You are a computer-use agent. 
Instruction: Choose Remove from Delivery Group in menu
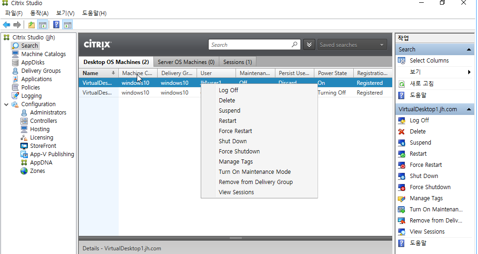coord(259,182)
